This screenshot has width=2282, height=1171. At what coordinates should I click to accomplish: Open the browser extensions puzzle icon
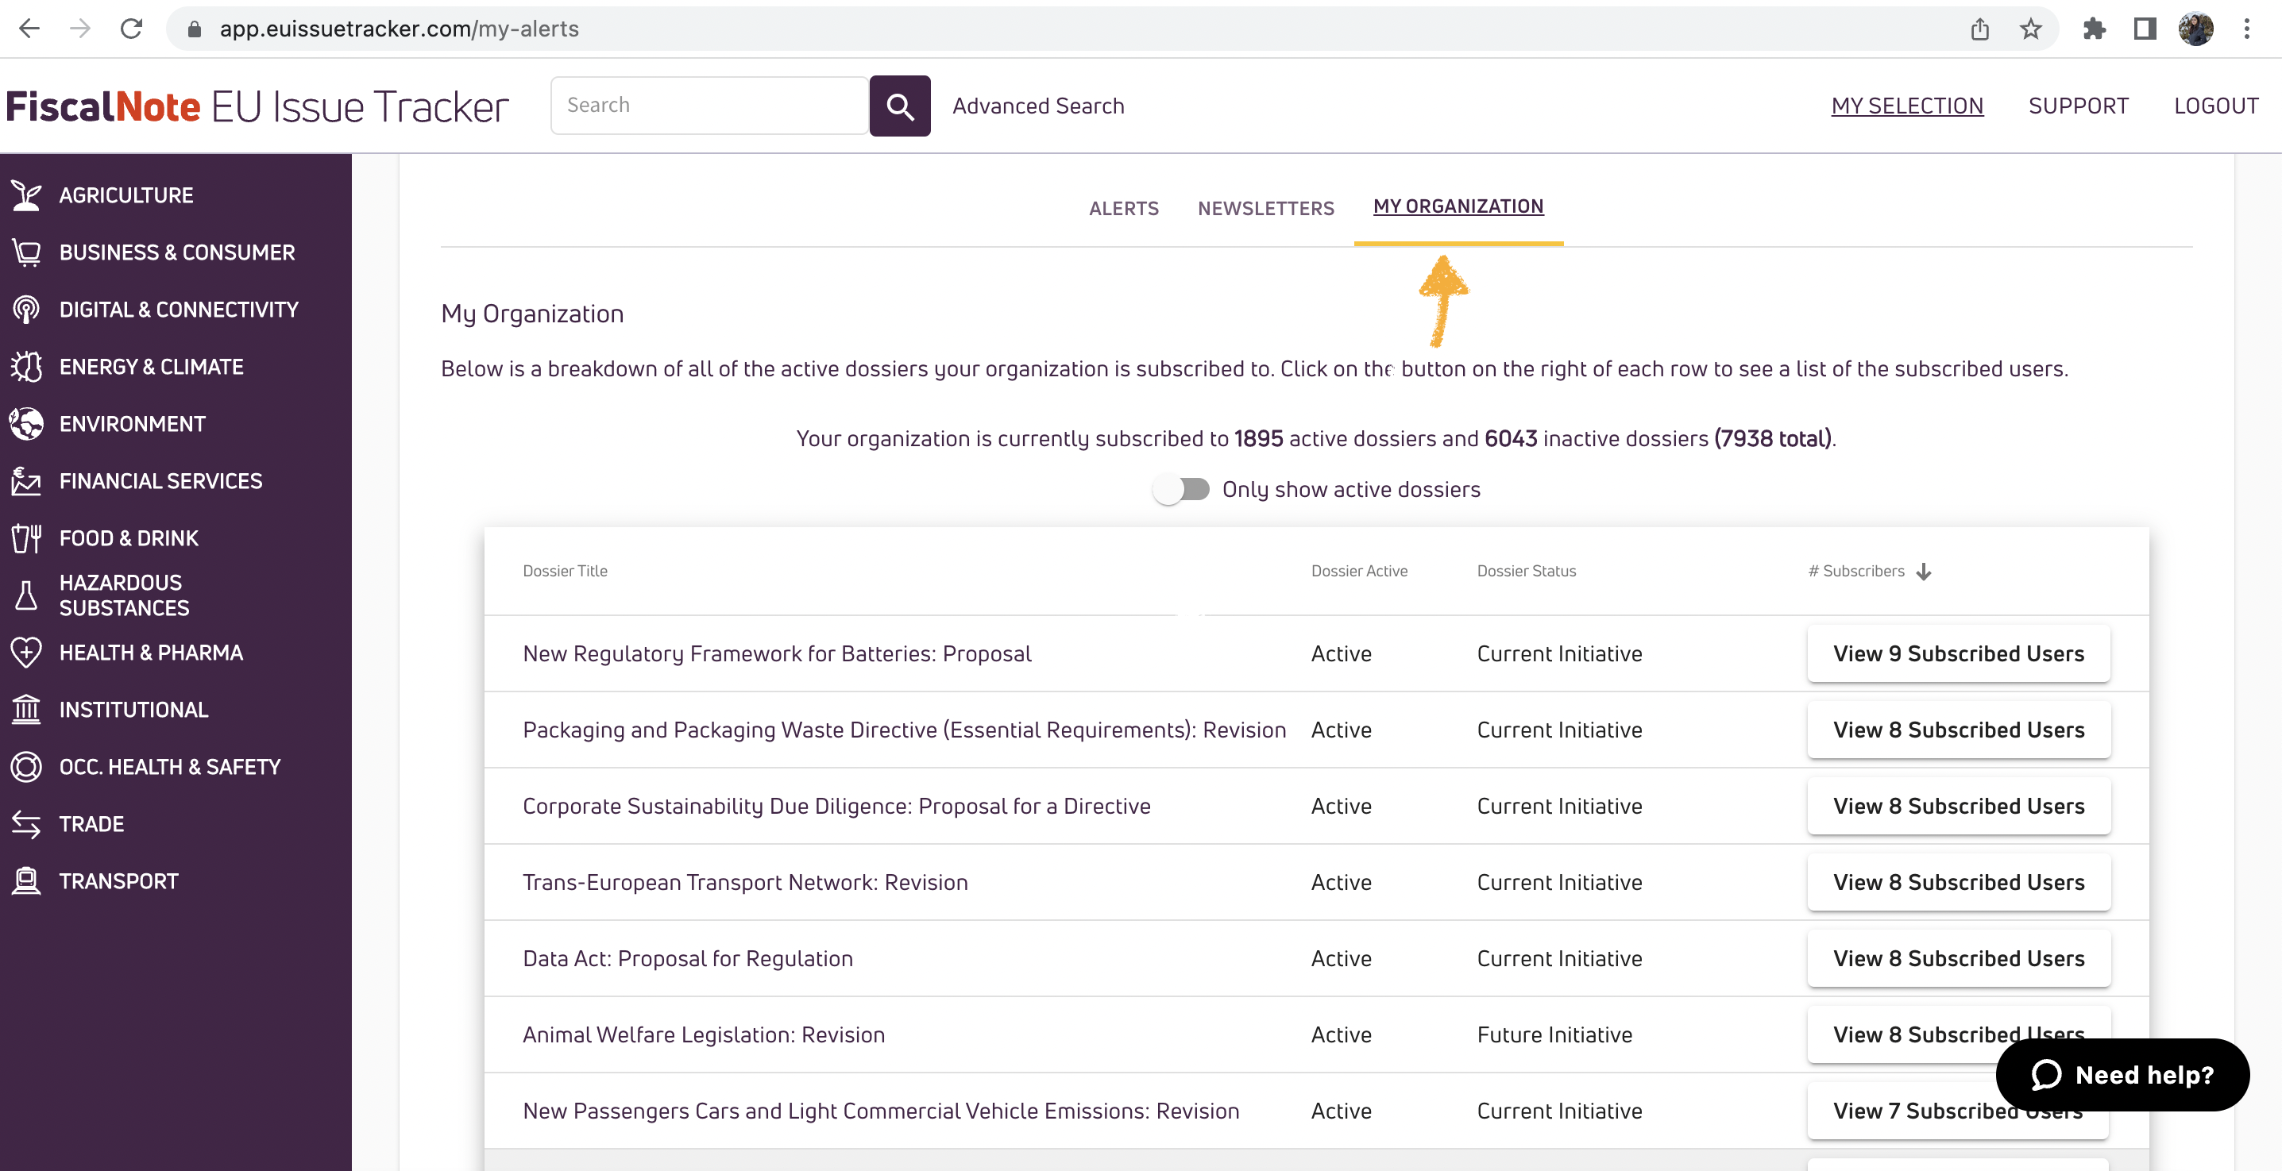point(2095,29)
